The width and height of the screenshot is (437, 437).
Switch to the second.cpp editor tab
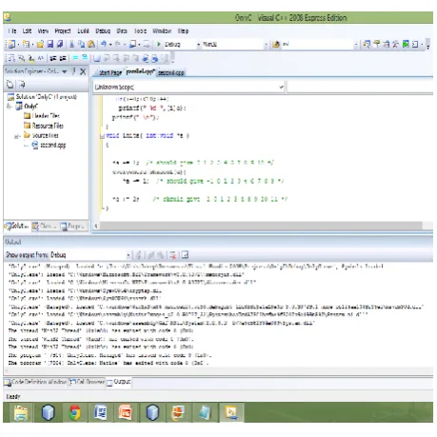tap(171, 72)
